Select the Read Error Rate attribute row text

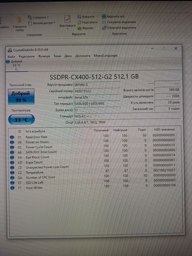coord(37,137)
